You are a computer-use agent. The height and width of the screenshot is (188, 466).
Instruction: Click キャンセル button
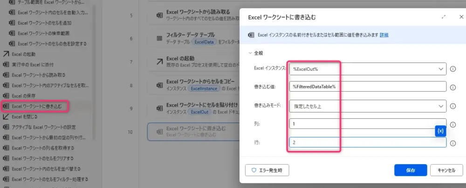[446, 170]
